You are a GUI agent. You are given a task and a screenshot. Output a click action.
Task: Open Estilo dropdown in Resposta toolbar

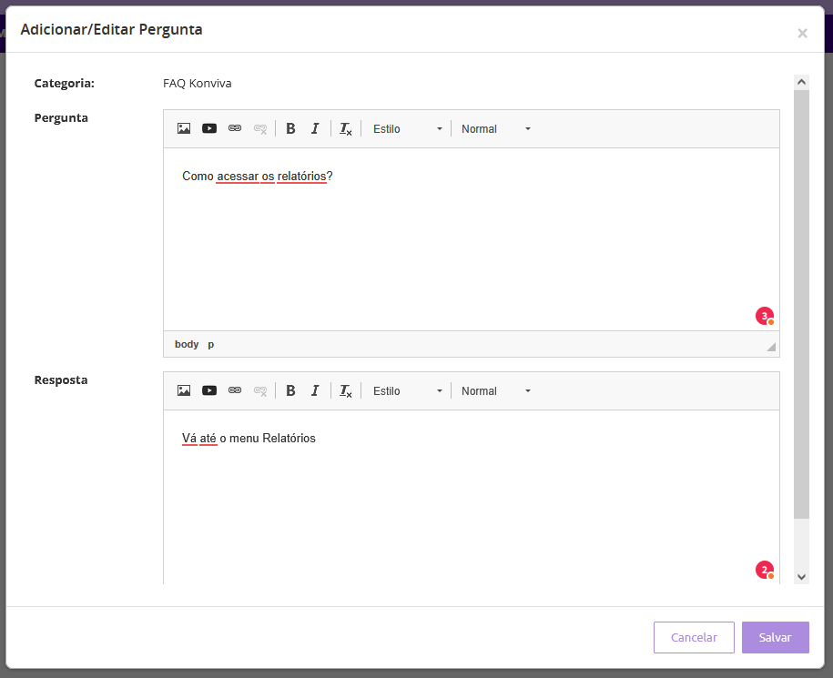[x=407, y=391]
